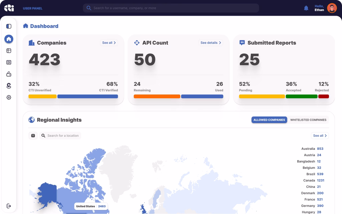The width and height of the screenshot is (342, 214).
Task: Toggle the sidebar collapse icon
Action: pos(9,26)
